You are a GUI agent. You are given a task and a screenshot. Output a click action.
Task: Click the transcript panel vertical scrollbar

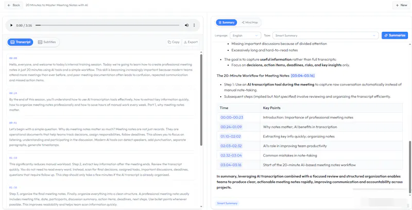201,100
